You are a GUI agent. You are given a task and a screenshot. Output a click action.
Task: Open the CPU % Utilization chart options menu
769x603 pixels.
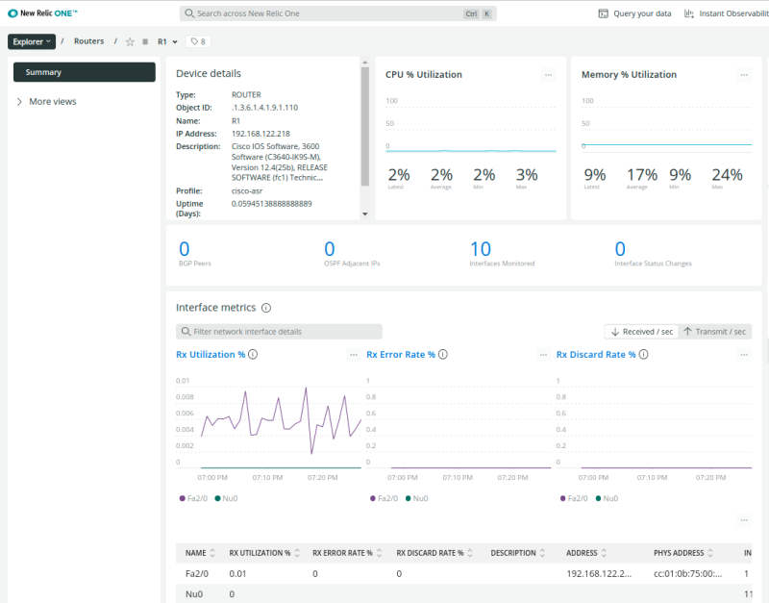[548, 75]
